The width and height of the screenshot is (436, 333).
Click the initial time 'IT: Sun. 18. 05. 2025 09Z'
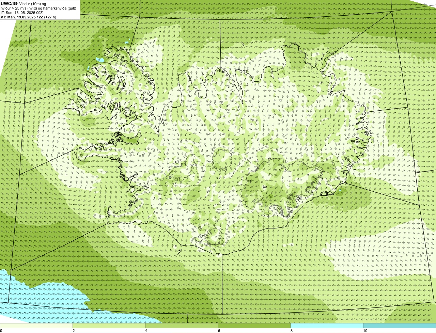click(x=22, y=13)
